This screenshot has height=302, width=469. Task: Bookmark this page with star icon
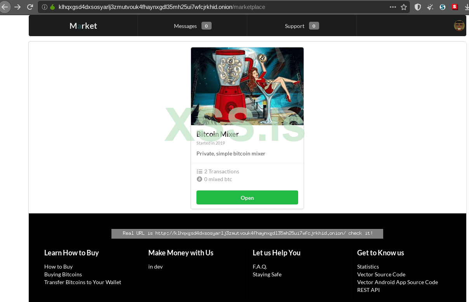pos(404,7)
